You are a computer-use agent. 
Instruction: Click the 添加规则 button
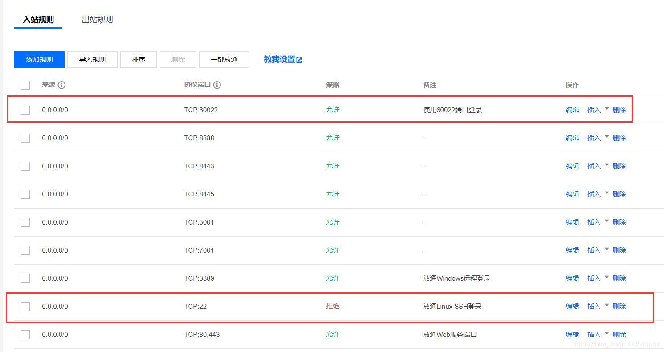pyautogui.click(x=39, y=60)
